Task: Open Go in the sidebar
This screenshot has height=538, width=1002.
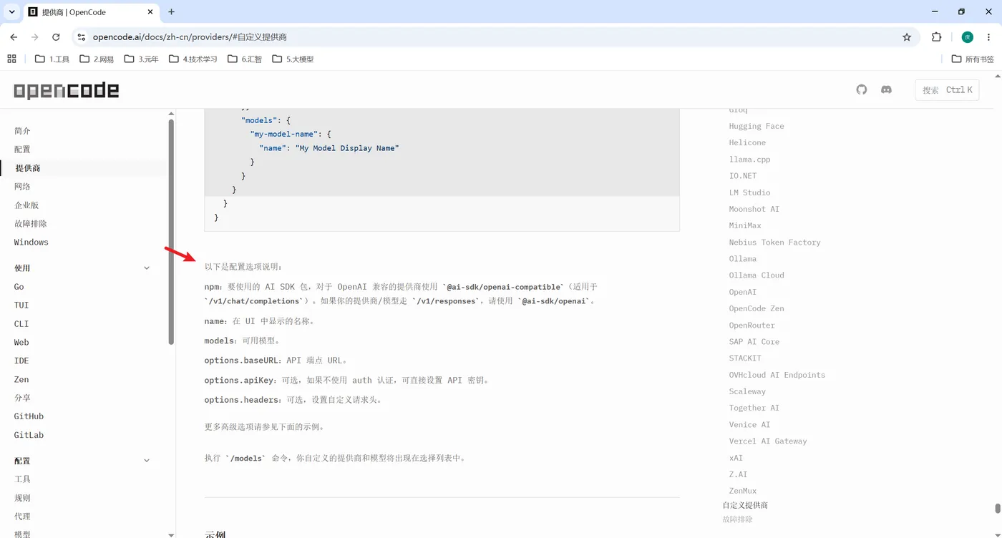Action: [x=19, y=287]
